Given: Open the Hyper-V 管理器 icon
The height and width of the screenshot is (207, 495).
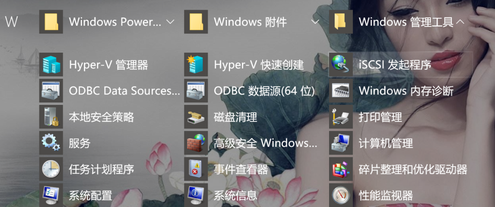Looking at the screenshot, I should (51, 65).
